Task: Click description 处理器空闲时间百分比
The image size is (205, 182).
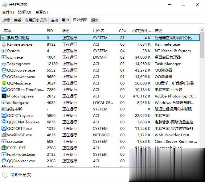Action: pyautogui.click(x=173, y=38)
